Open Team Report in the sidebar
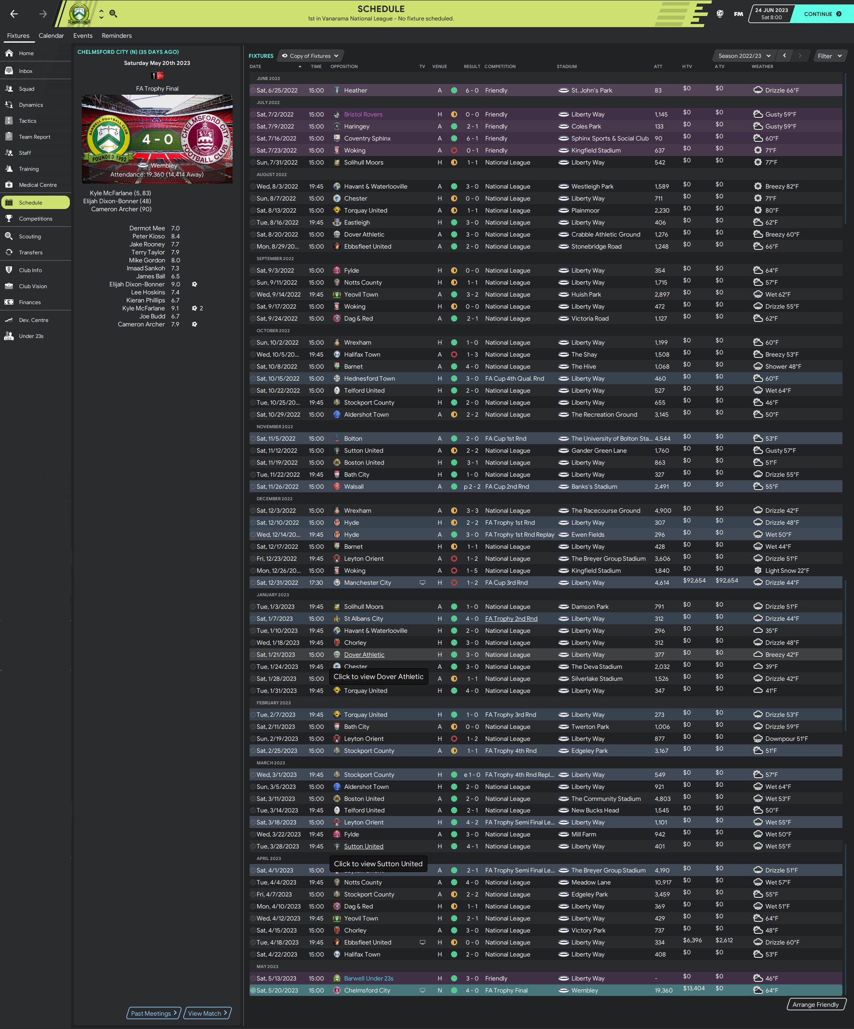The height and width of the screenshot is (1029, 854). [x=35, y=137]
